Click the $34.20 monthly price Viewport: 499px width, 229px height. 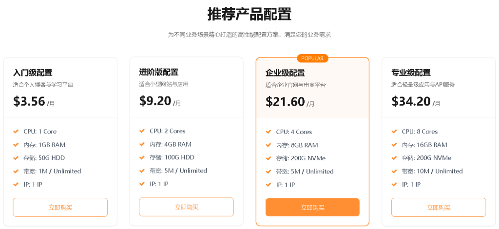[x=411, y=101]
